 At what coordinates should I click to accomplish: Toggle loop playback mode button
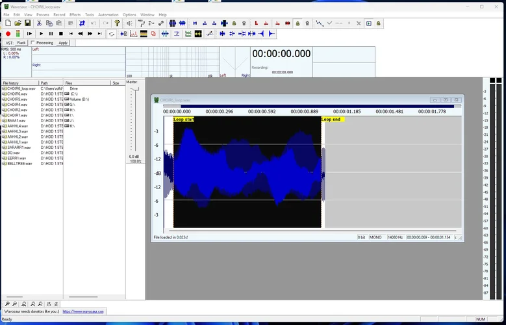[112, 34]
